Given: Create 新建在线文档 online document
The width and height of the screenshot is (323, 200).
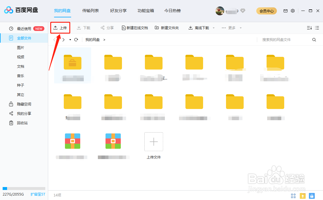Looking at the screenshot, I should [x=135, y=28].
